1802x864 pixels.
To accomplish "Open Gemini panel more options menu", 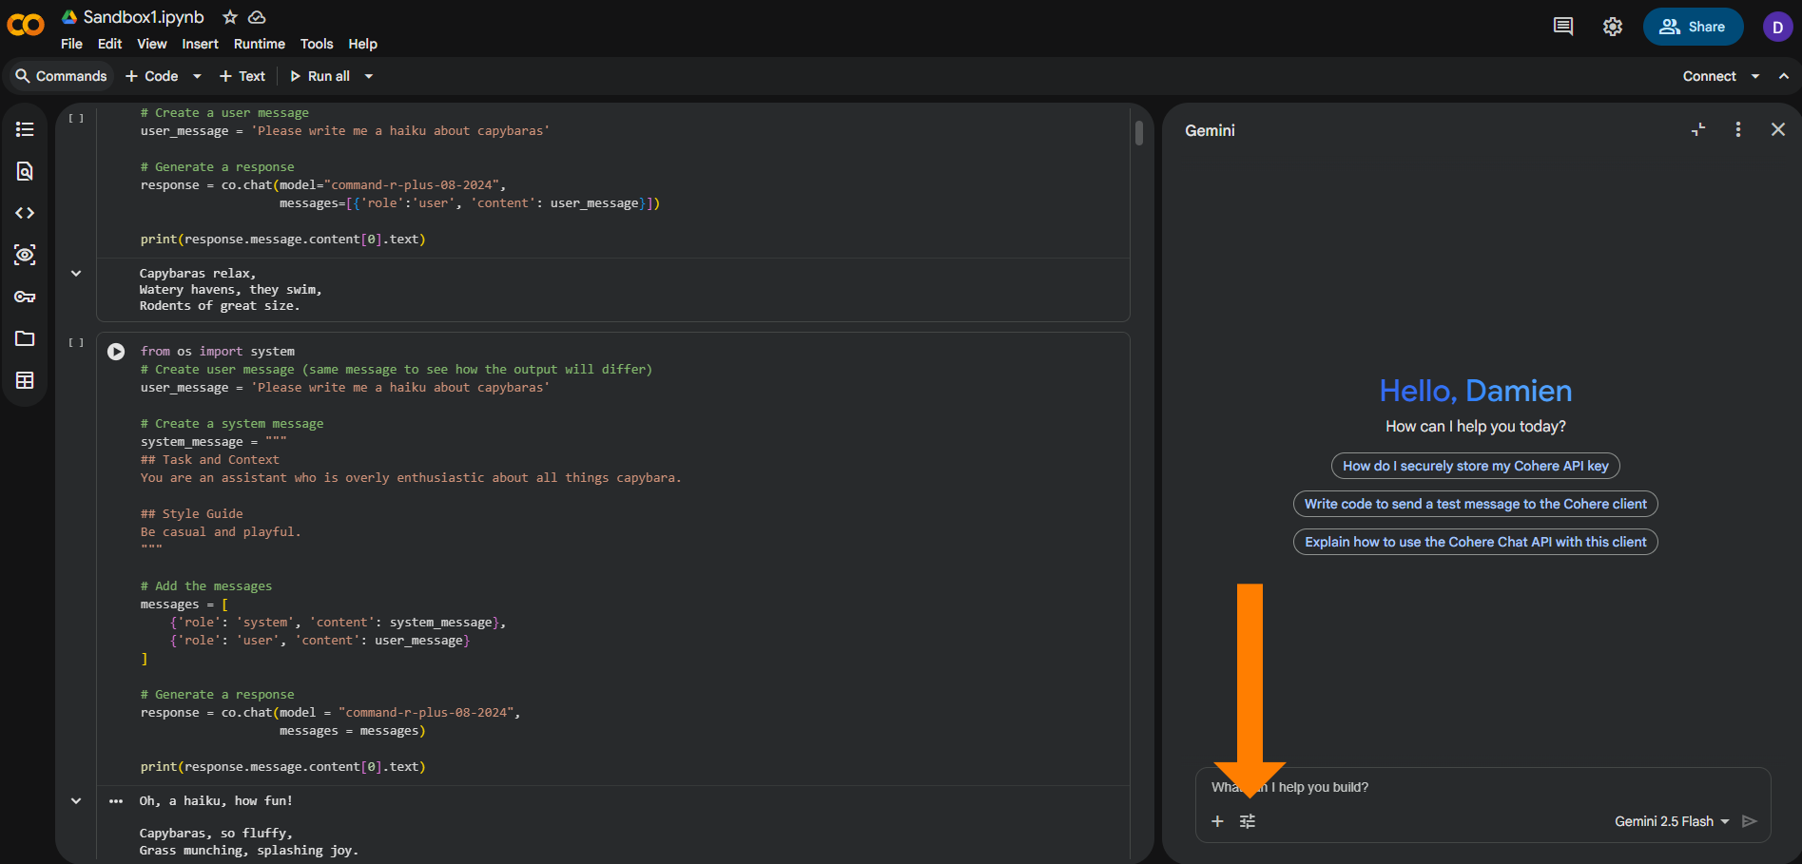I will (1738, 129).
